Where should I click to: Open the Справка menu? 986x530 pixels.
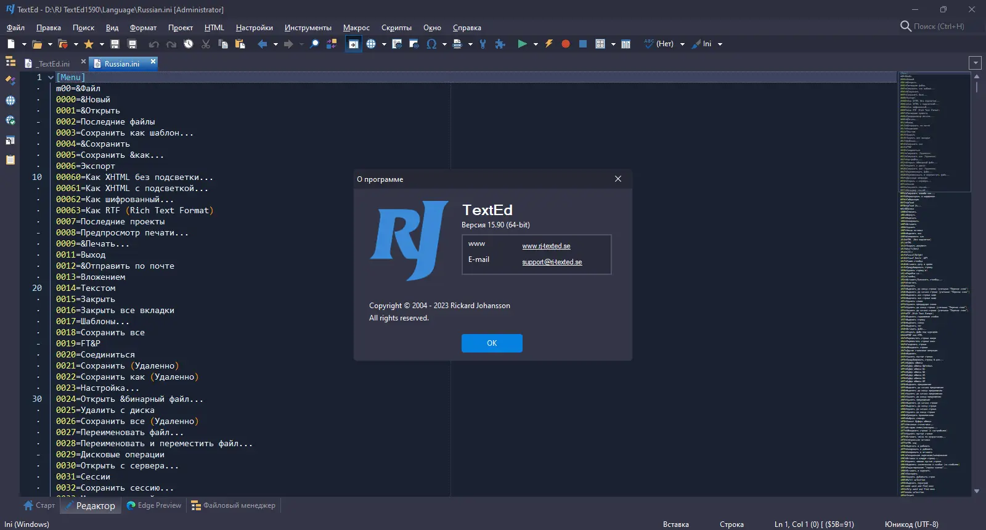(x=467, y=28)
